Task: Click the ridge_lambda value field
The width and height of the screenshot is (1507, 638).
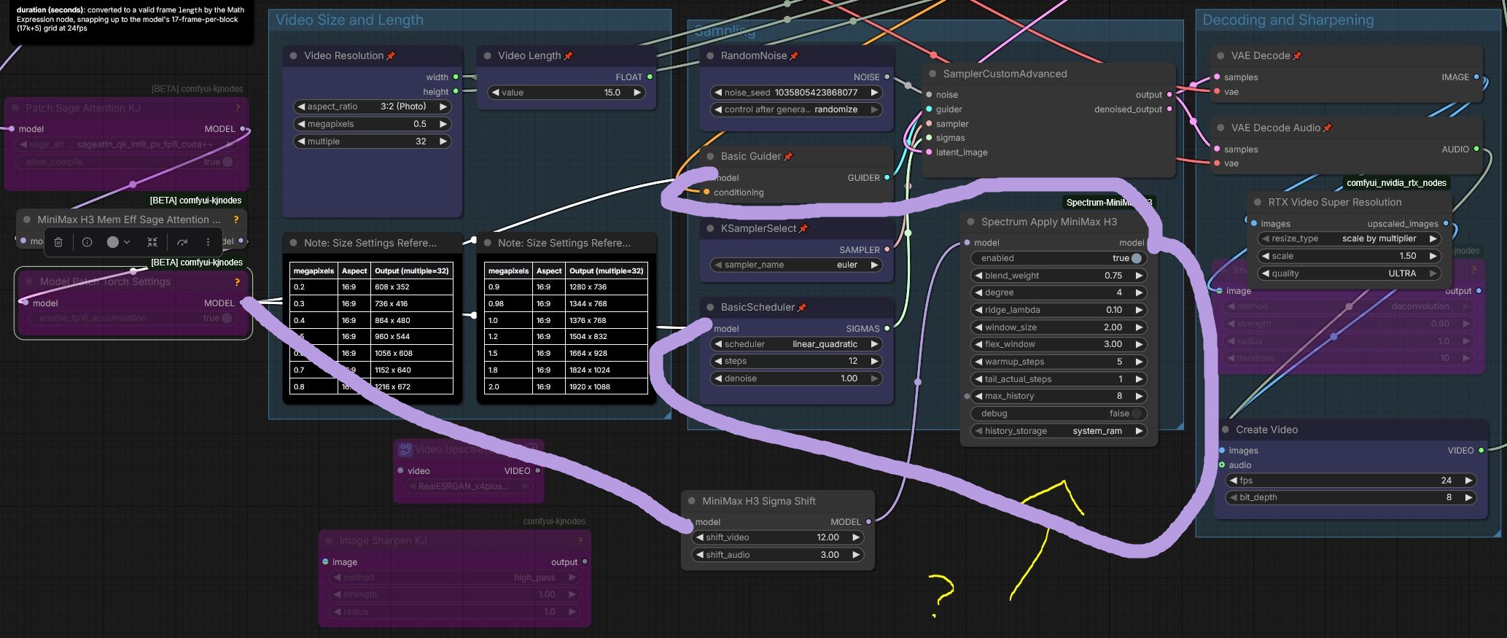Action: [1059, 310]
